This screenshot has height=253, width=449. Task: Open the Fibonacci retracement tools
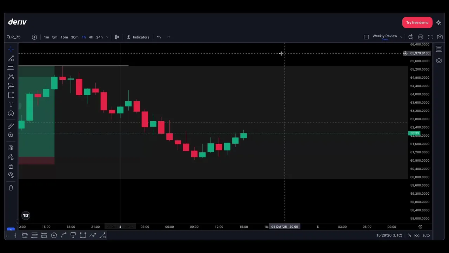click(x=11, y=67)
